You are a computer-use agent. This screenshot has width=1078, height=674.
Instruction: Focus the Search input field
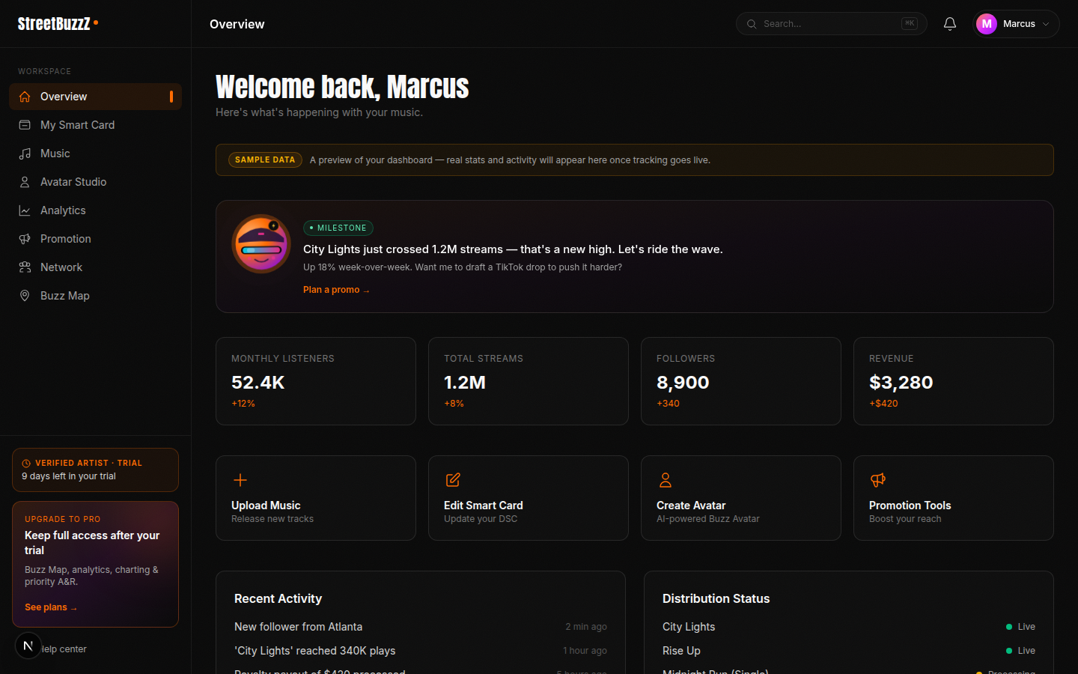click(831, 24)
